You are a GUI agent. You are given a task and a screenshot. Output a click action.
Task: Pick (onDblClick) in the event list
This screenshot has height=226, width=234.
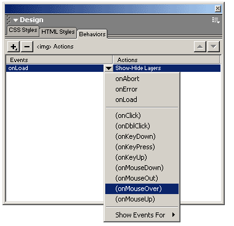tap(142, 126)
